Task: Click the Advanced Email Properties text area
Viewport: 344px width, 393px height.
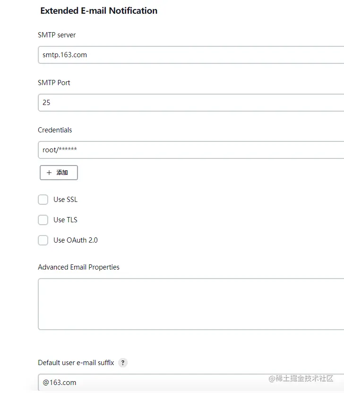Action: click(189, 304)
